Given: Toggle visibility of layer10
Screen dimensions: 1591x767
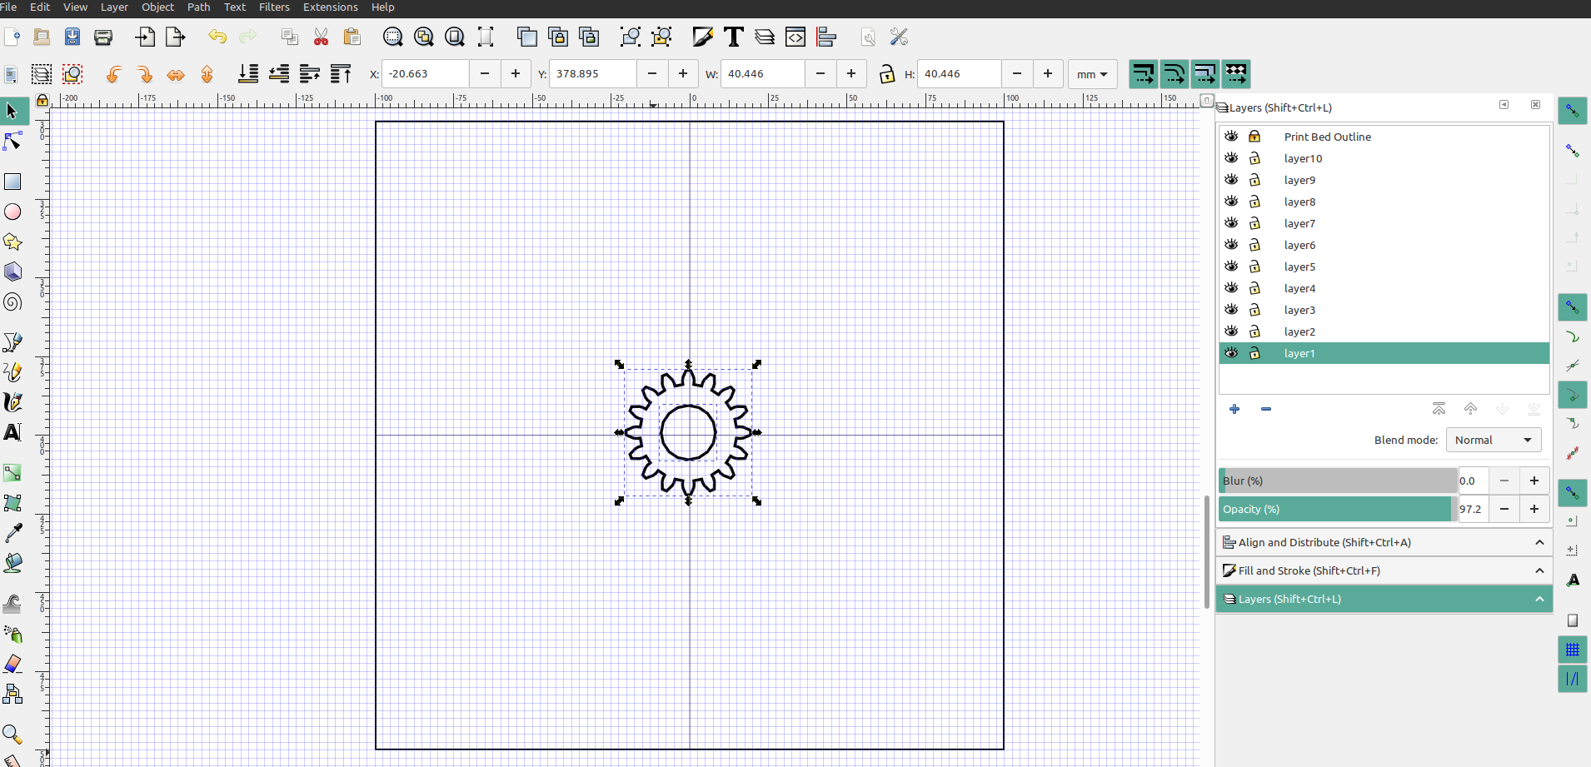Looking at the screenshot, I should [x=1231, y=158].
